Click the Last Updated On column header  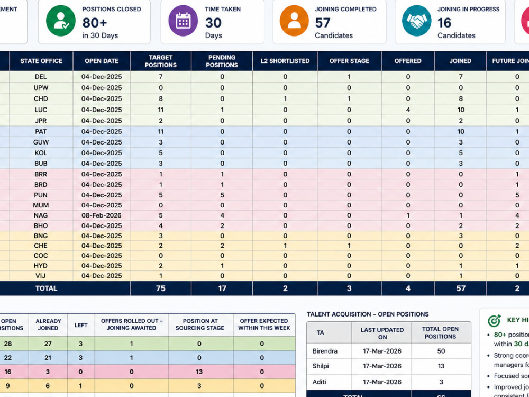(x=382, y=333)
